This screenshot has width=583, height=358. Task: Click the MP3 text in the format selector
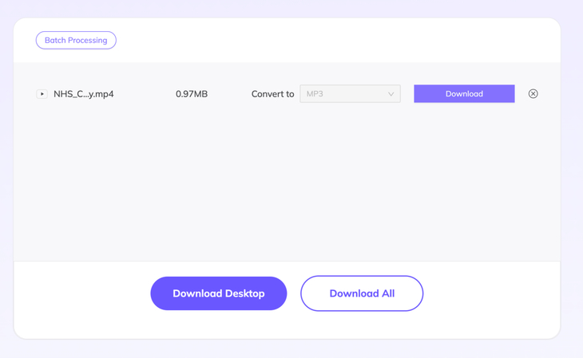(x=315, y=94)
